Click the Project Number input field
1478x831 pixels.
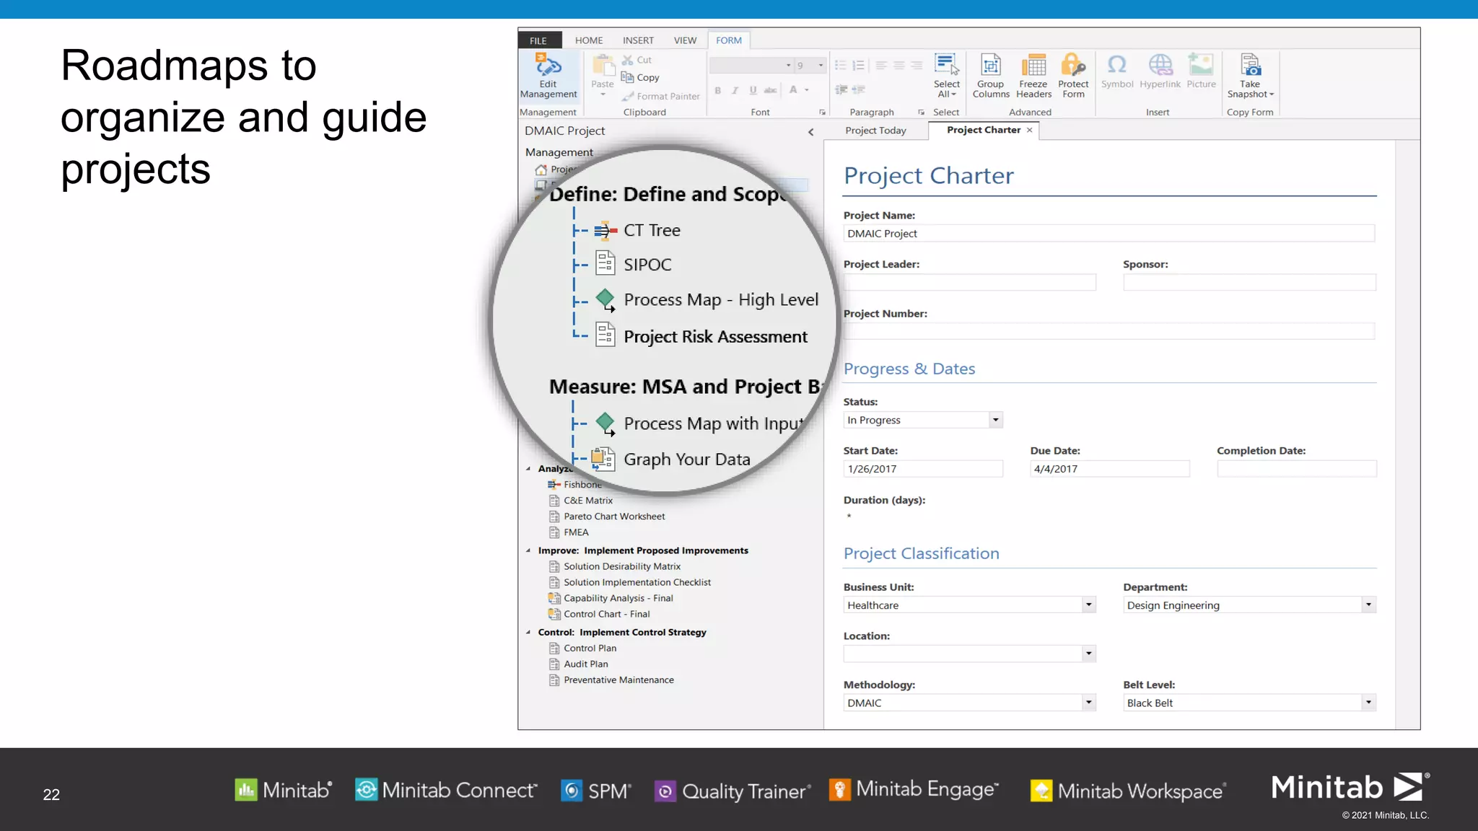(x=1109, y=332)
